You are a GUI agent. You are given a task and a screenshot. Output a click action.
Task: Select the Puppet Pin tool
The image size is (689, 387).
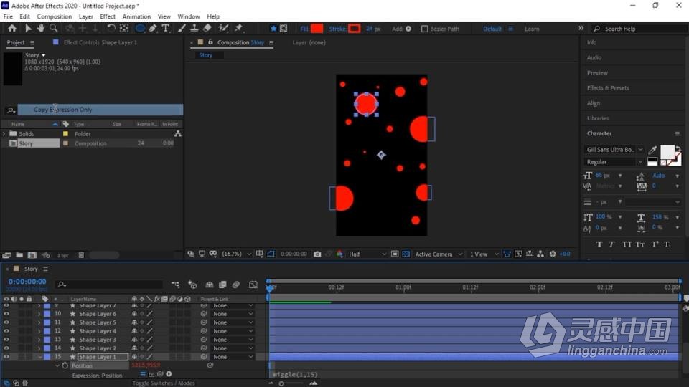coord(238,29)
